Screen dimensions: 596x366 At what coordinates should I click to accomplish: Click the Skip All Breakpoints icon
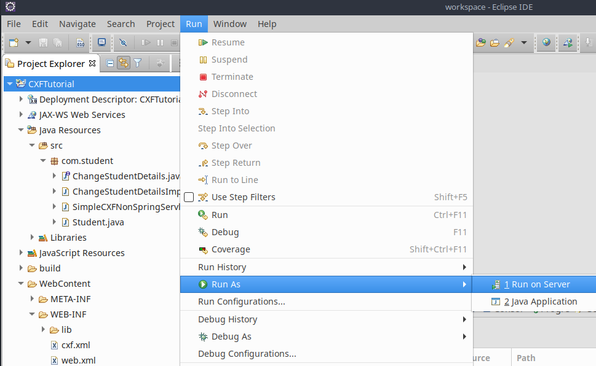(x=123, y=43)
